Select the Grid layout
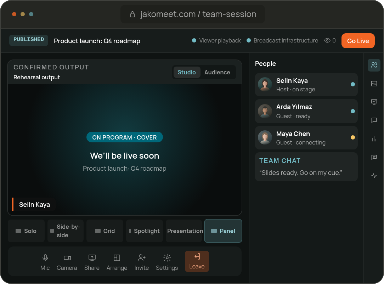 pyautogui.click(x=105, y=231)
